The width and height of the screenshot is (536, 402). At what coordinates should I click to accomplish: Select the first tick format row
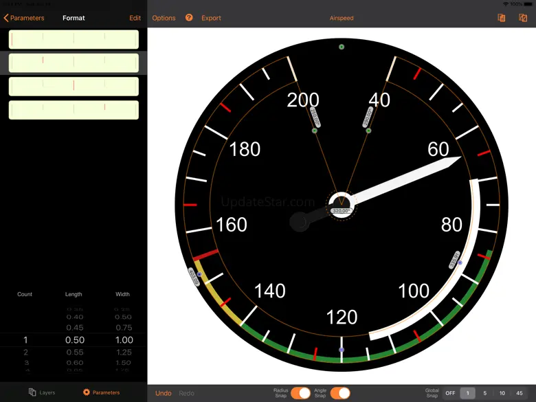(x=74, y=39)
